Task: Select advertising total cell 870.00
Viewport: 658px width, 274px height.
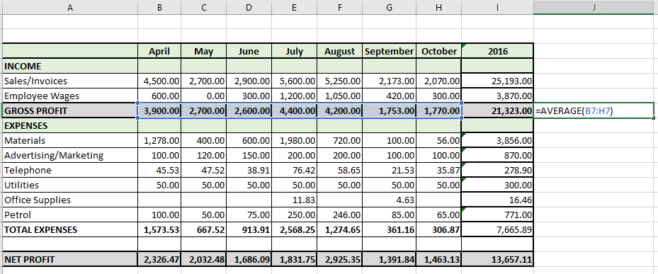Action: 498,155
